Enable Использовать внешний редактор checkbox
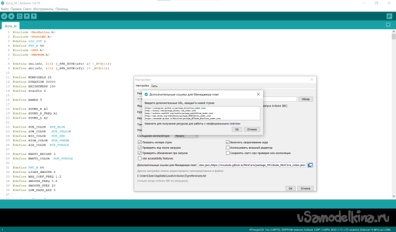This screenshot has height=232, width=396. (228, 148)
